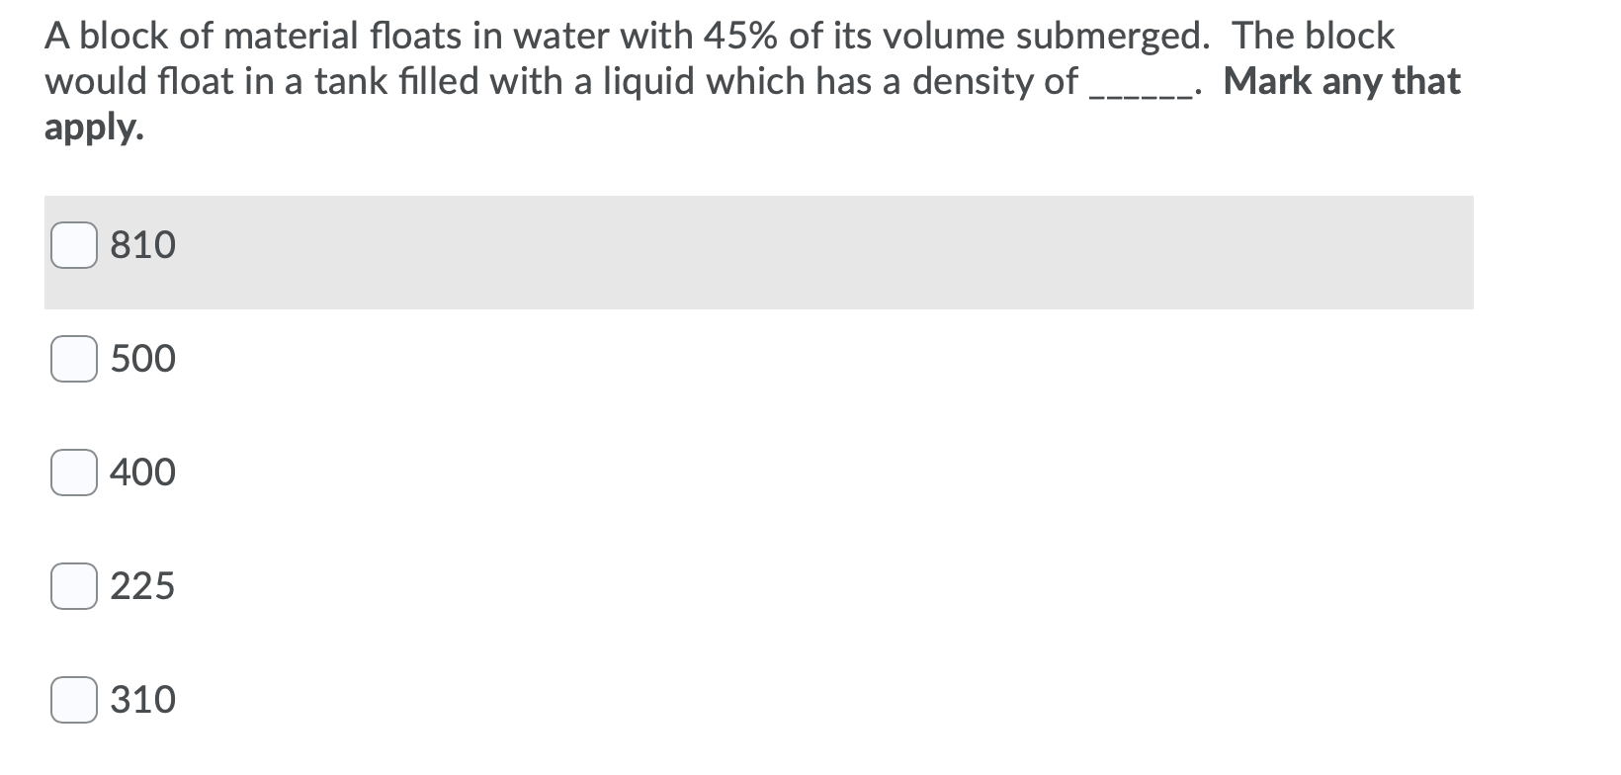Check the checkbox for answer 225
Image resolution: width=1621 pixels, height=775 pixels.
click(73, 586)
